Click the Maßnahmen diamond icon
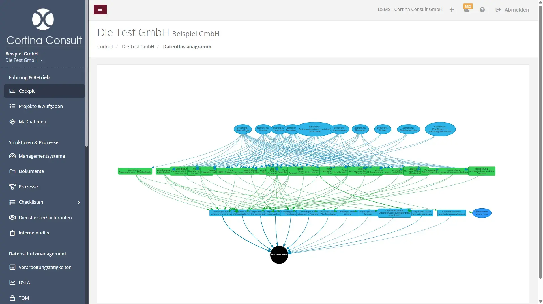 click(x=12, y=122)
